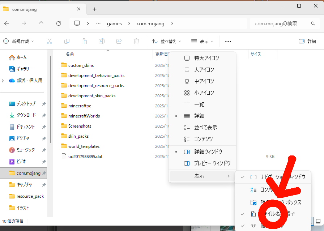Click the Delete trash can icon

(x=136, y=42)
